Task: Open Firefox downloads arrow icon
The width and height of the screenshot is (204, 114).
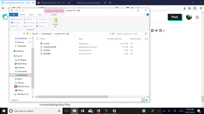Action: click(185, 8)
